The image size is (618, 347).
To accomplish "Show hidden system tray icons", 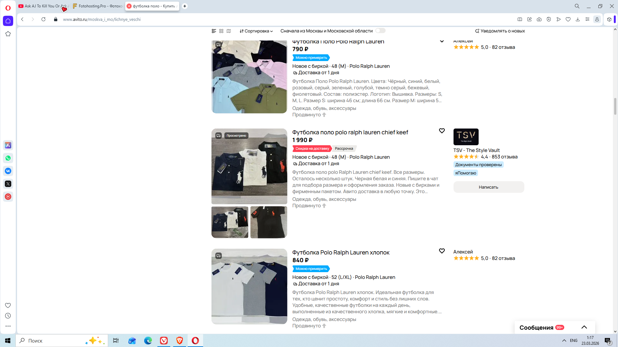I will (564, 341).
